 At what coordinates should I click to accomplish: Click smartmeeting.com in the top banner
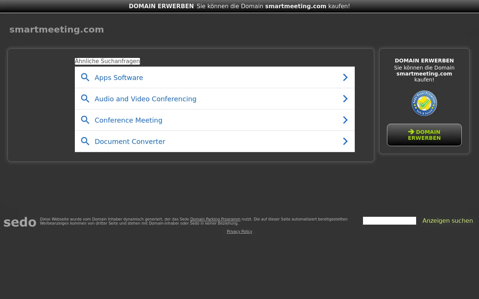296,6
